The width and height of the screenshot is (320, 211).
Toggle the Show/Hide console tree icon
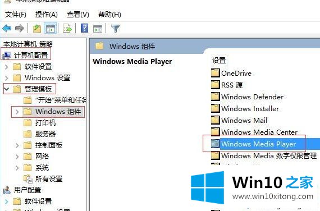coord(50,29)
